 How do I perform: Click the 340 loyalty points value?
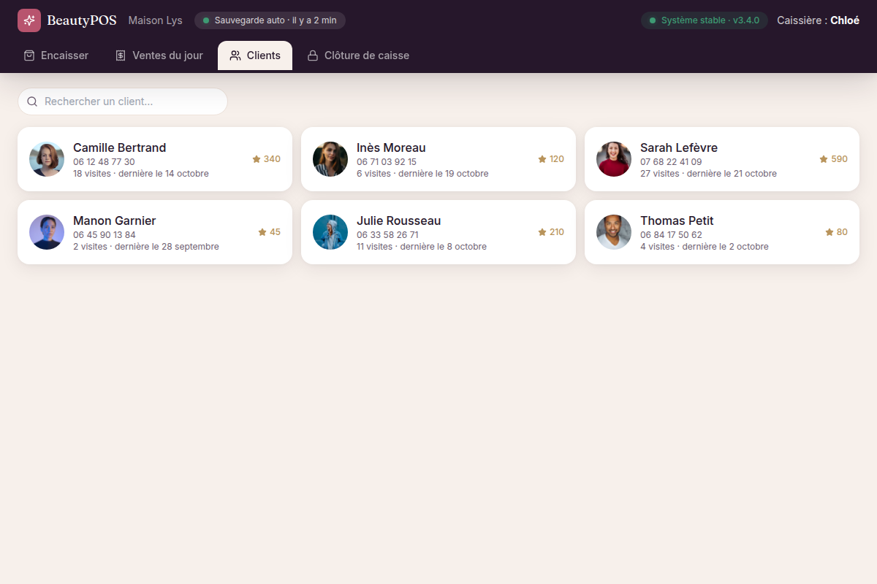[272, 159]
